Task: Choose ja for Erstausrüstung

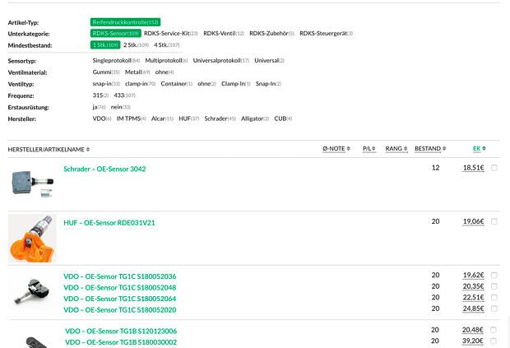Action: point(99,107)
